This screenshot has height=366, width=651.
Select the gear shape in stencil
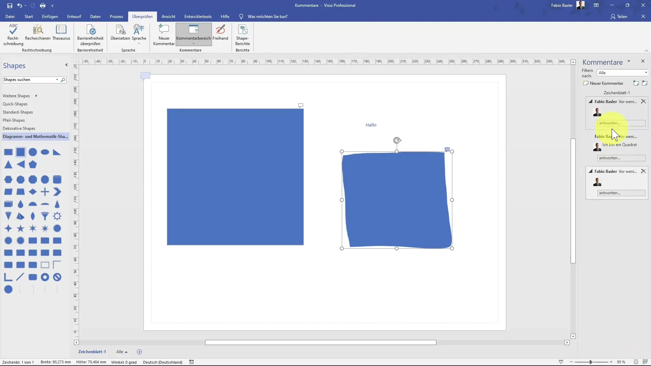tap(57, 216)
